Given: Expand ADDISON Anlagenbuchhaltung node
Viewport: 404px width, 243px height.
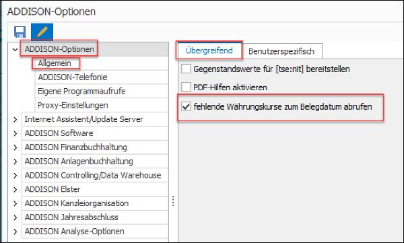Looking at the screenshot, I should (x=15, y=162).
